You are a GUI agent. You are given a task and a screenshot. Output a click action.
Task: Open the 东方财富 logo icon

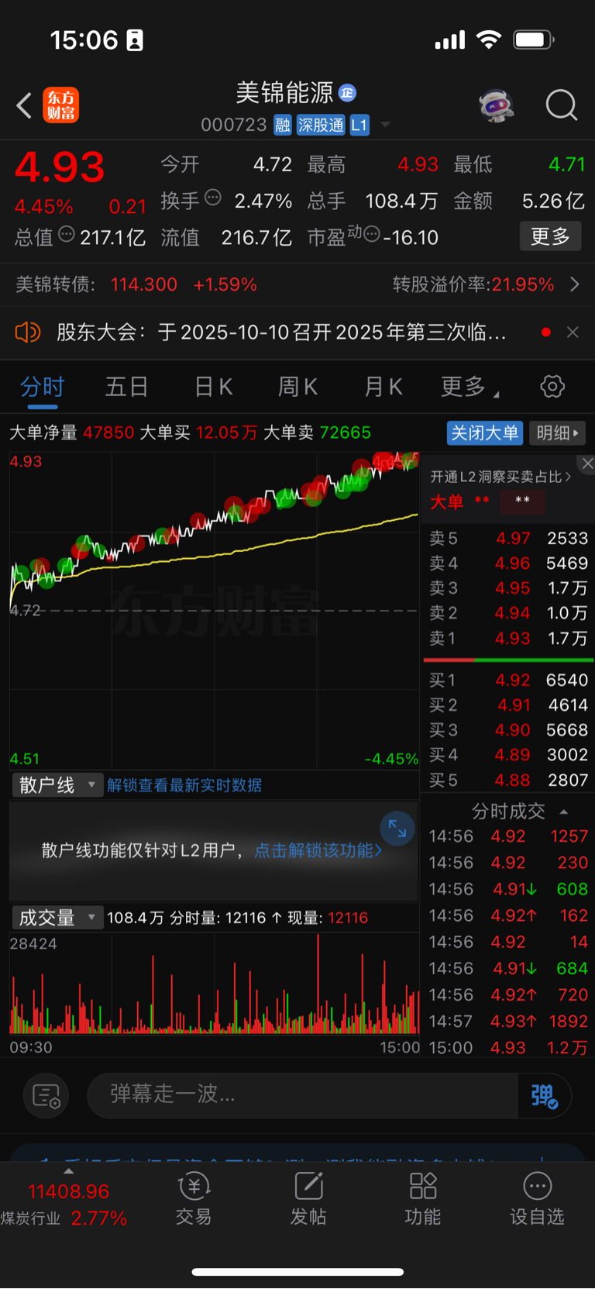coord(61,105)
